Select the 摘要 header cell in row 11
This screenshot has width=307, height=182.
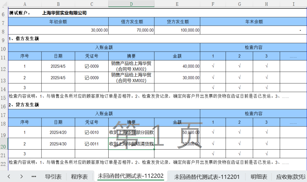click(131, 56)
